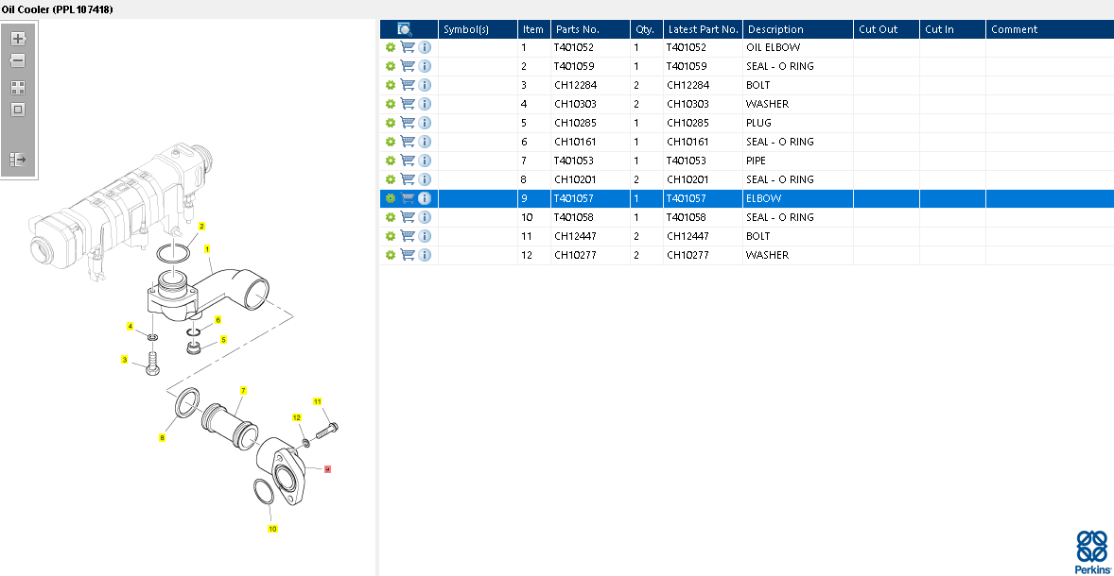Select callout 7 on the pipe
The image size is (1114, 576).
click(243, 391)
